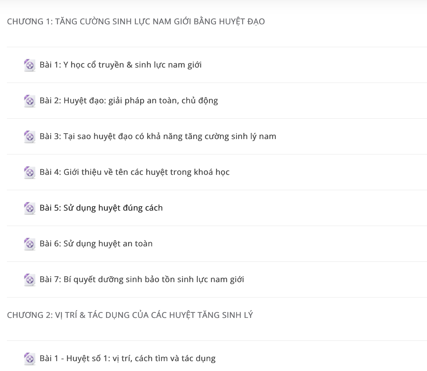
Task: Select the video icon for Bài 3: Tại sao huyệt đạo
Action: coord(30,137)
